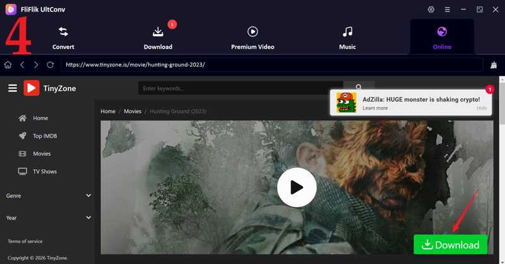Expand the Year section

[49, 218]
